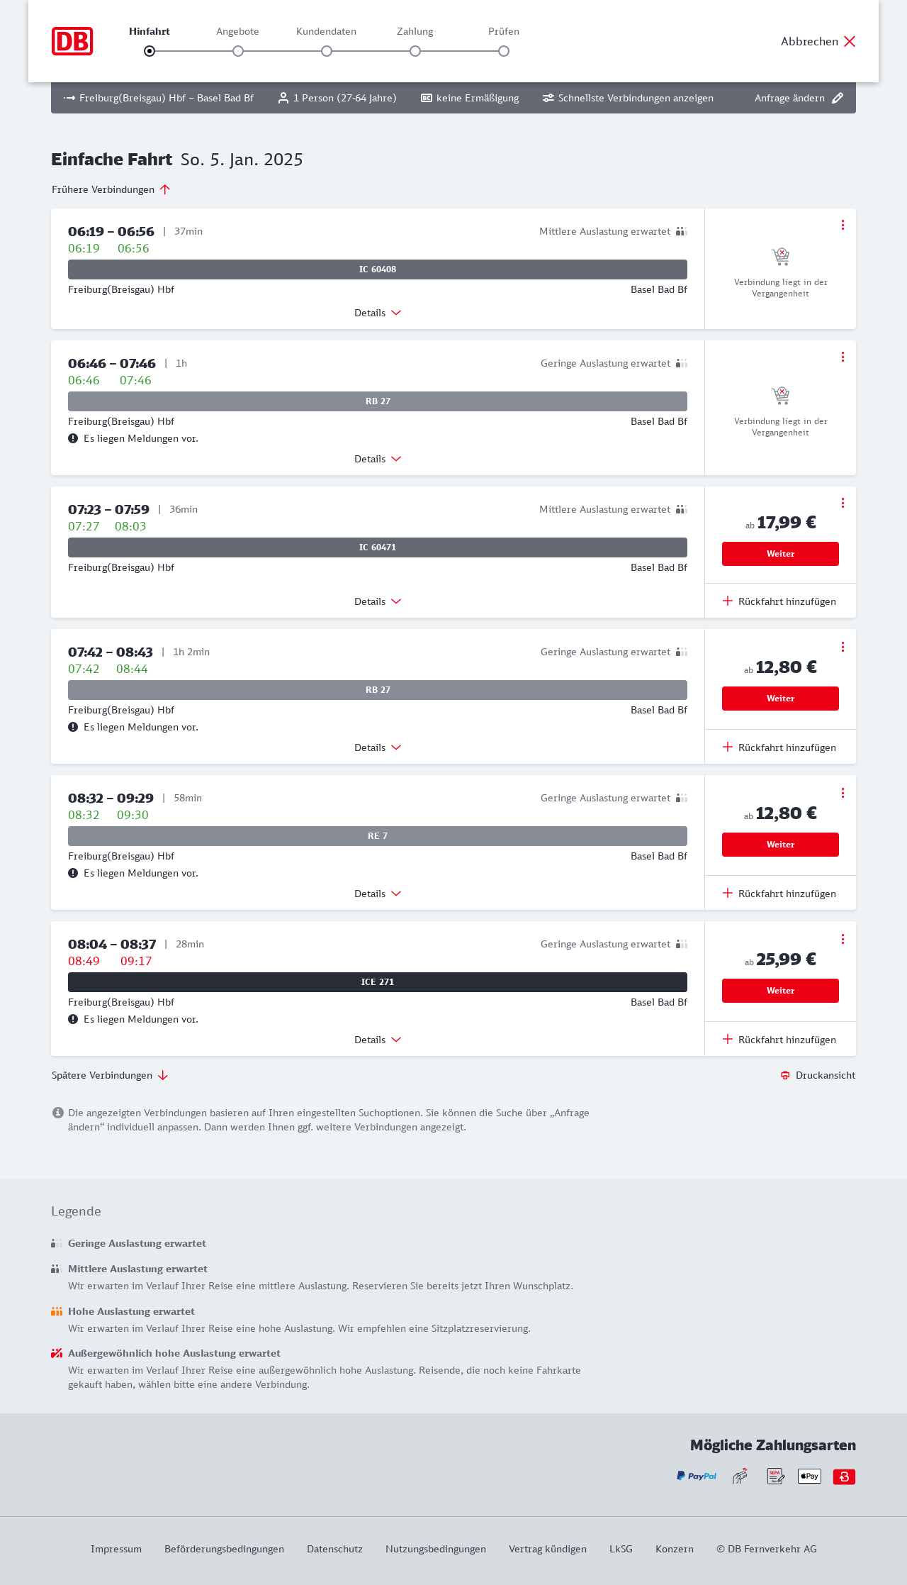Expand Details for the IC 60408 connection
This screenshot has height=1585, width=907.
tap(378, 313)
